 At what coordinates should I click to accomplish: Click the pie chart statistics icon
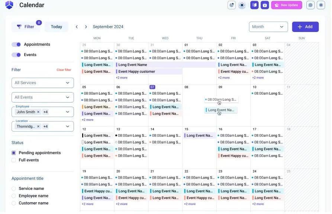[232, 5]
